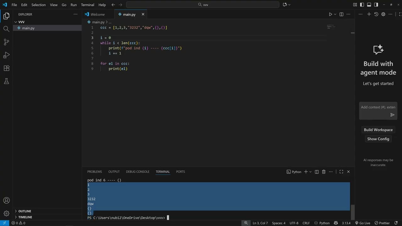Viewport: 402px width, 226px height.
Task: Maximize the terminal panel size
Action: click(341, 172)
